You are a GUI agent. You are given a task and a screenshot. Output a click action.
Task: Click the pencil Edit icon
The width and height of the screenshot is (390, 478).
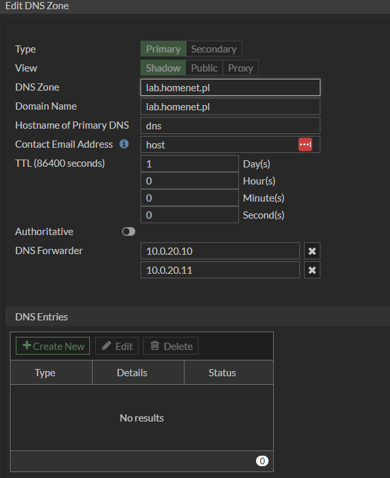(106, 345)
